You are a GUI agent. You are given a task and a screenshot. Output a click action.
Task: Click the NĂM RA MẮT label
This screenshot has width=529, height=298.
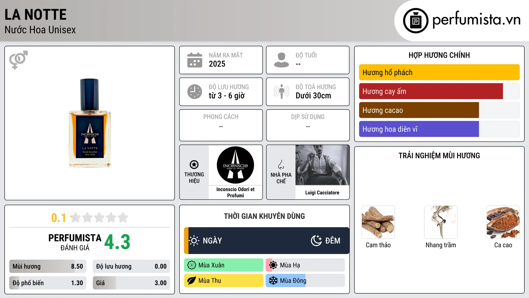226,55
